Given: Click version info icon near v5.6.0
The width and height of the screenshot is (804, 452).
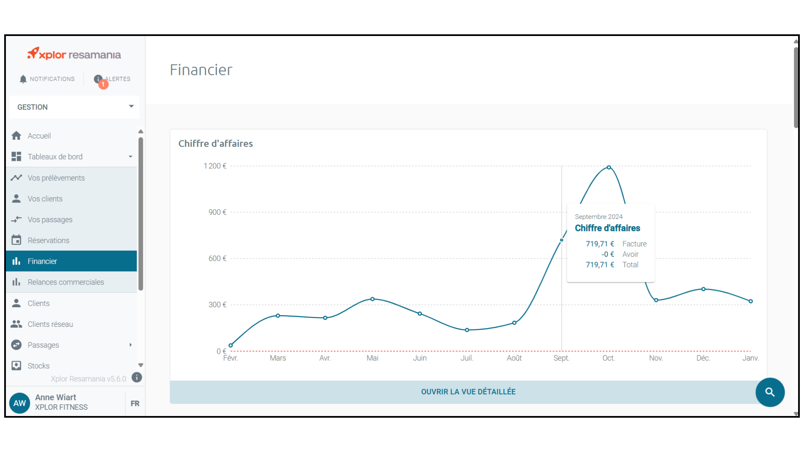Looking at the screenshot, I should [137, 378].
